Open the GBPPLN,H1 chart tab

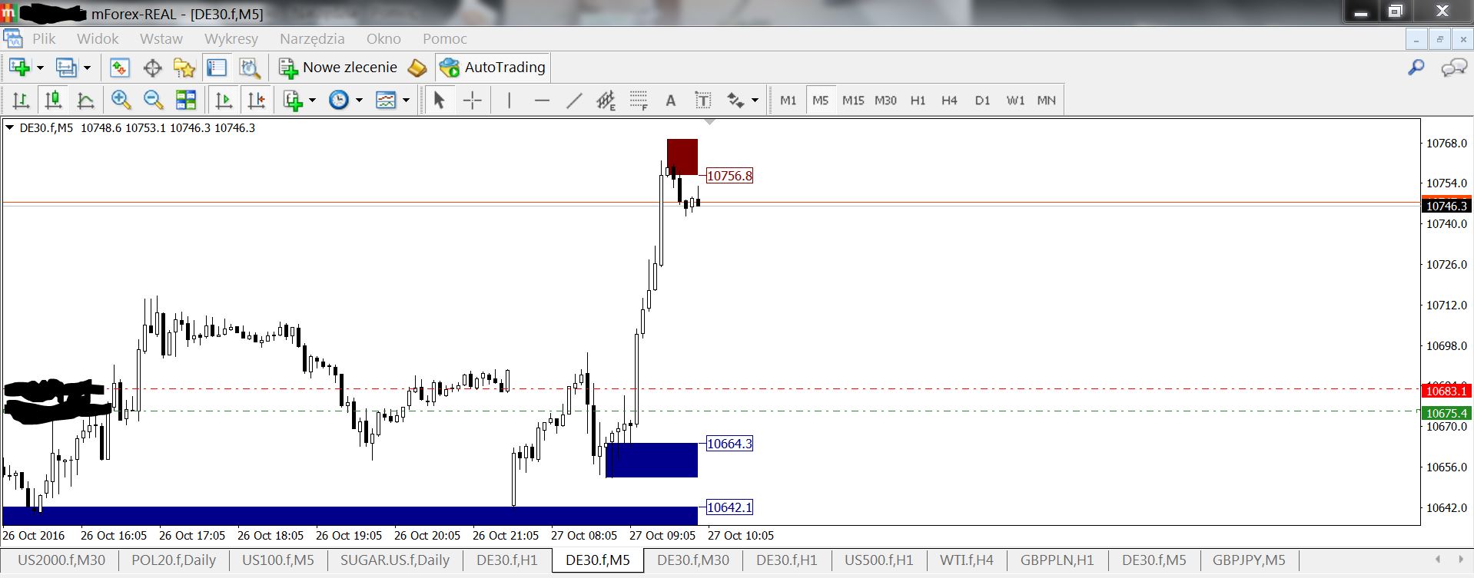(x=1057, y=560)
